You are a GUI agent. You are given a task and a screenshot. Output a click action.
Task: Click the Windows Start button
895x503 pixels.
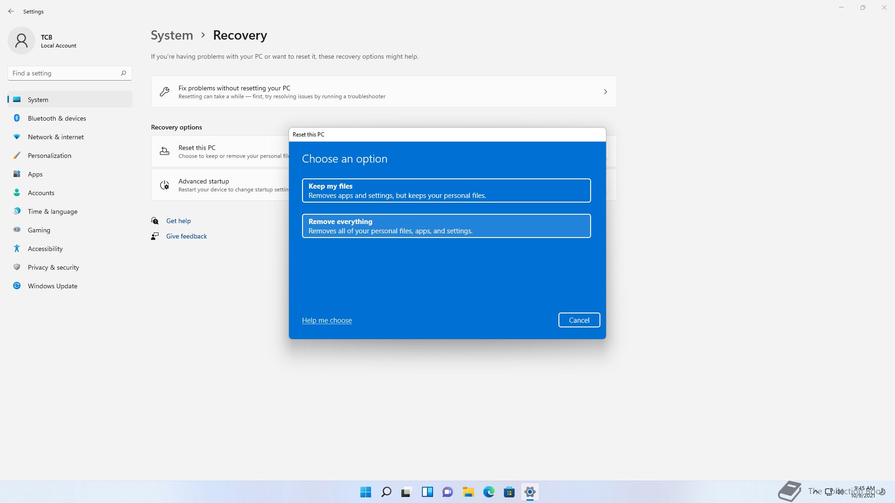(365, 492)
